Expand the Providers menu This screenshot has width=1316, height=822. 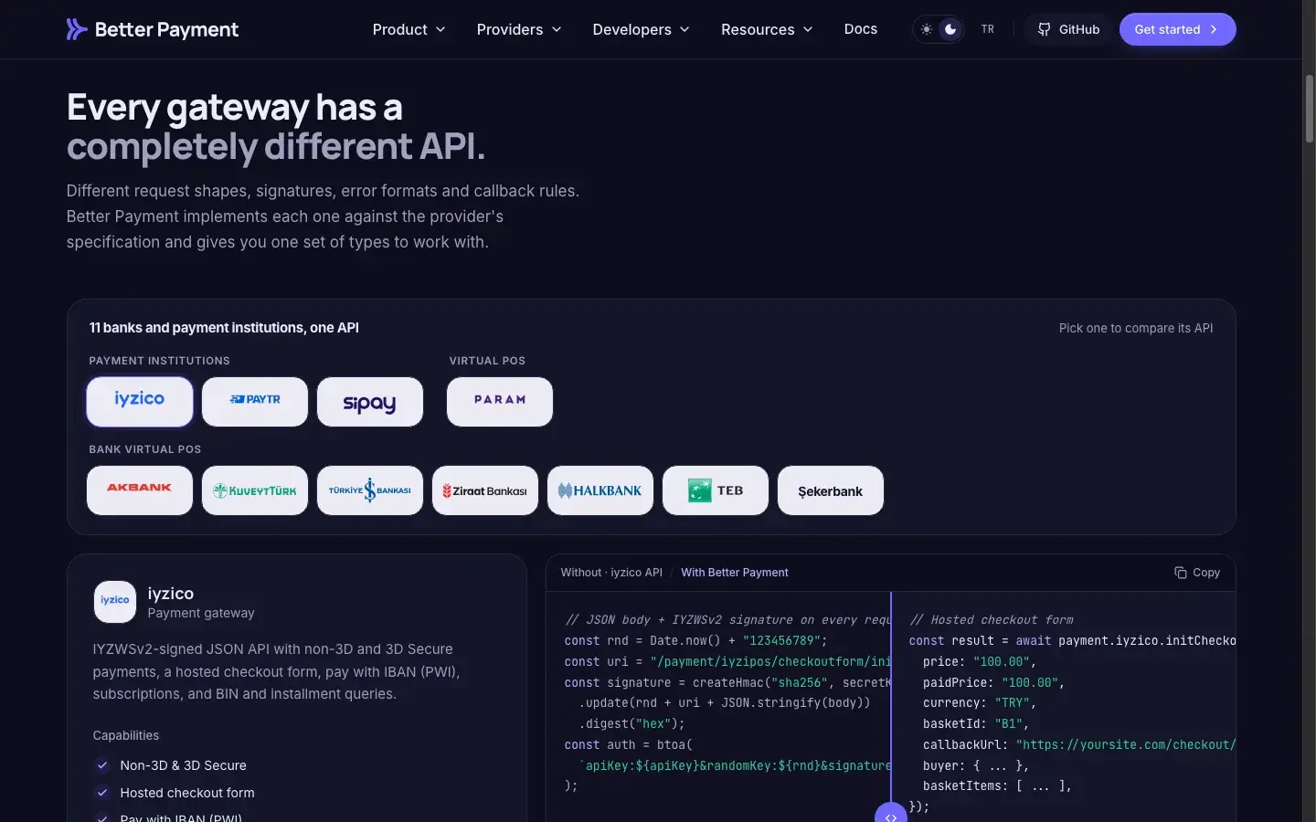519,29
